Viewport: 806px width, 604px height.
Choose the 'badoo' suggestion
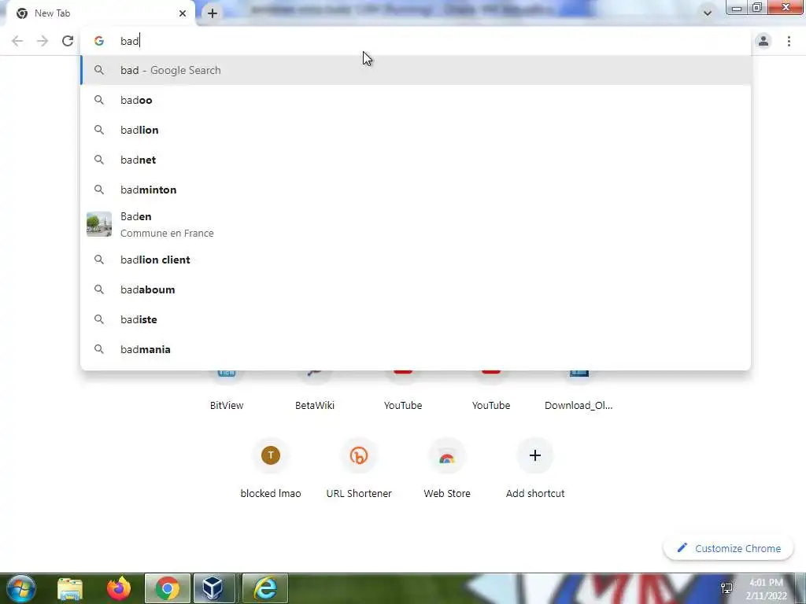pos(416,100)
